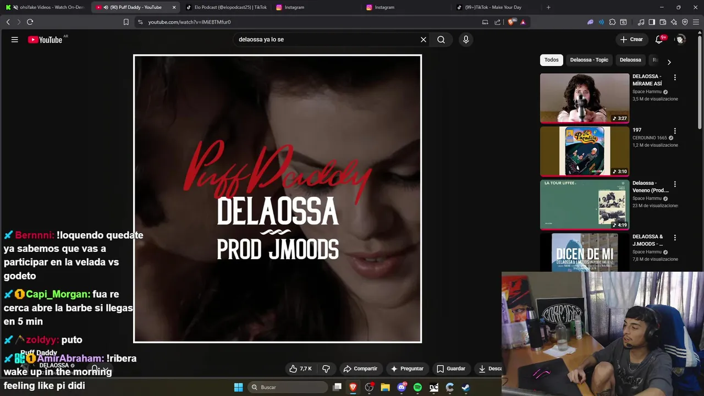Image resolution: width=704 pixels, height=396 pixels.
Task: Open the Brave VPN shield icon
Action: (685, 22)
